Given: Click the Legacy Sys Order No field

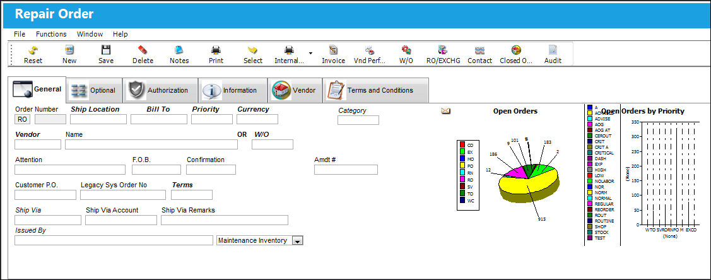Looking at the screenshot, I should (x=123, y=195).
